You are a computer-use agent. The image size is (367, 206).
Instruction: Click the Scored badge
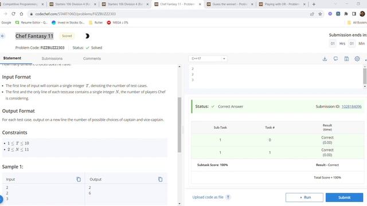pyautogui.click(x=67, y=36)
